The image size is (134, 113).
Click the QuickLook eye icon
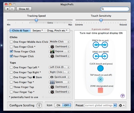[52, 77]
